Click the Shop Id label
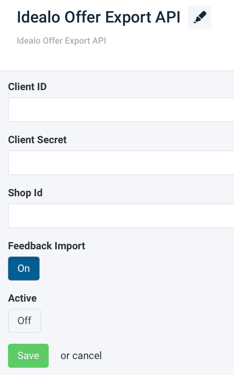 tap(25, 193)
